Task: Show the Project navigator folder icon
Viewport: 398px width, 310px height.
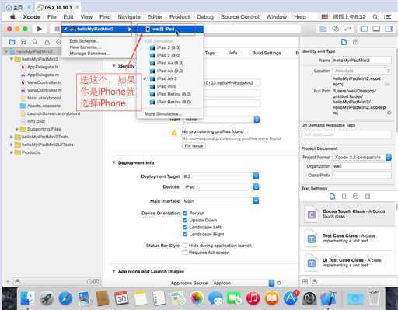Action: [12, 42]
